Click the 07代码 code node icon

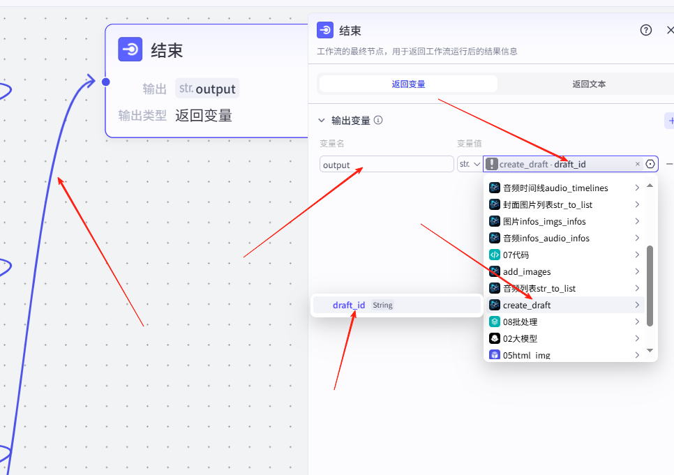tap(495, 255)
